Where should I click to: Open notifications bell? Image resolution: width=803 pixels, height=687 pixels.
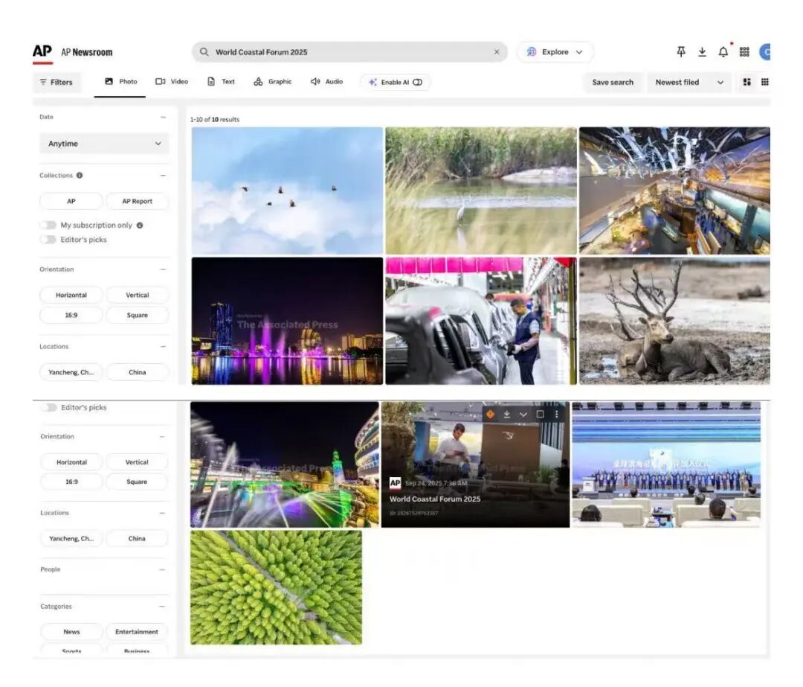[x=723, y=51]
